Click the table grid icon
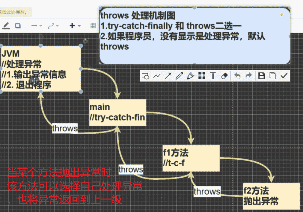The image size is (303, 212). [x=93, y=26]
